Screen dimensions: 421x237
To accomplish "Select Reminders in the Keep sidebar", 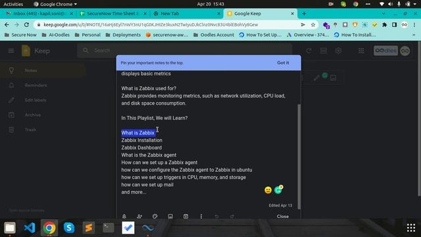I will pos(43,85).
